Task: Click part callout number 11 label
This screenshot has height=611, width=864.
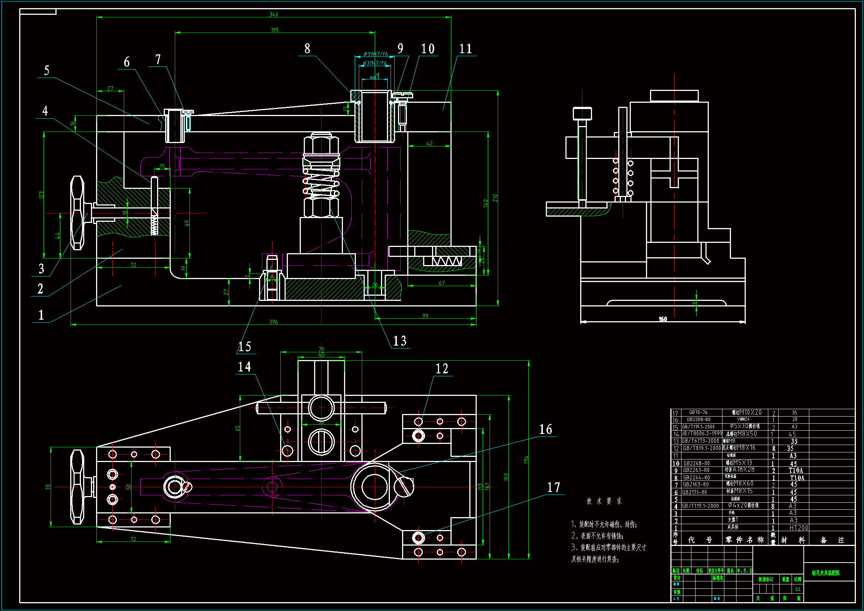Action: [x=466, y=48]
